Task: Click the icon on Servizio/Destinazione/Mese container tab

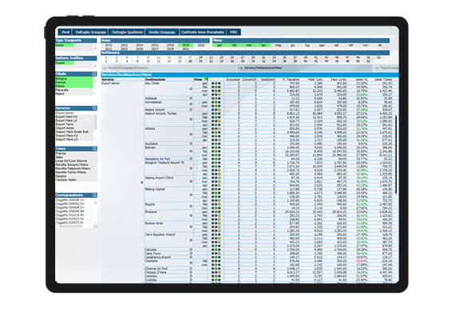Action: 240,68
